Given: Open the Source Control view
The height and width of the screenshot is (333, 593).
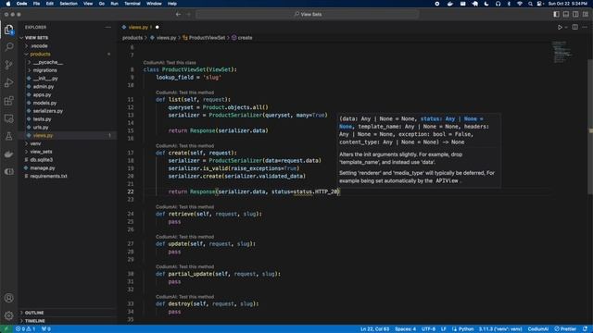Looking at the screenshot, I should tap(8, 65).
